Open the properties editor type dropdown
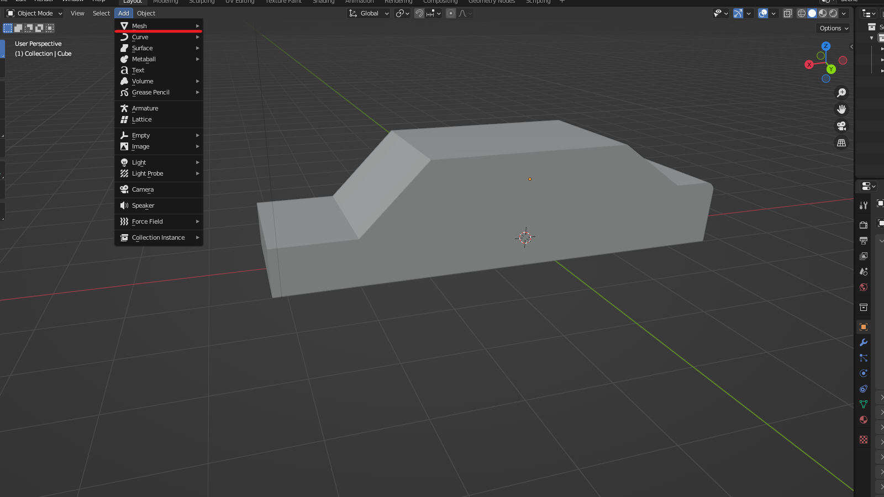 (x=869, y=186)
